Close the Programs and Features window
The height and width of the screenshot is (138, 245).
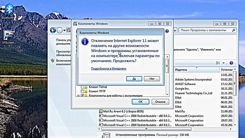point(232,24)
